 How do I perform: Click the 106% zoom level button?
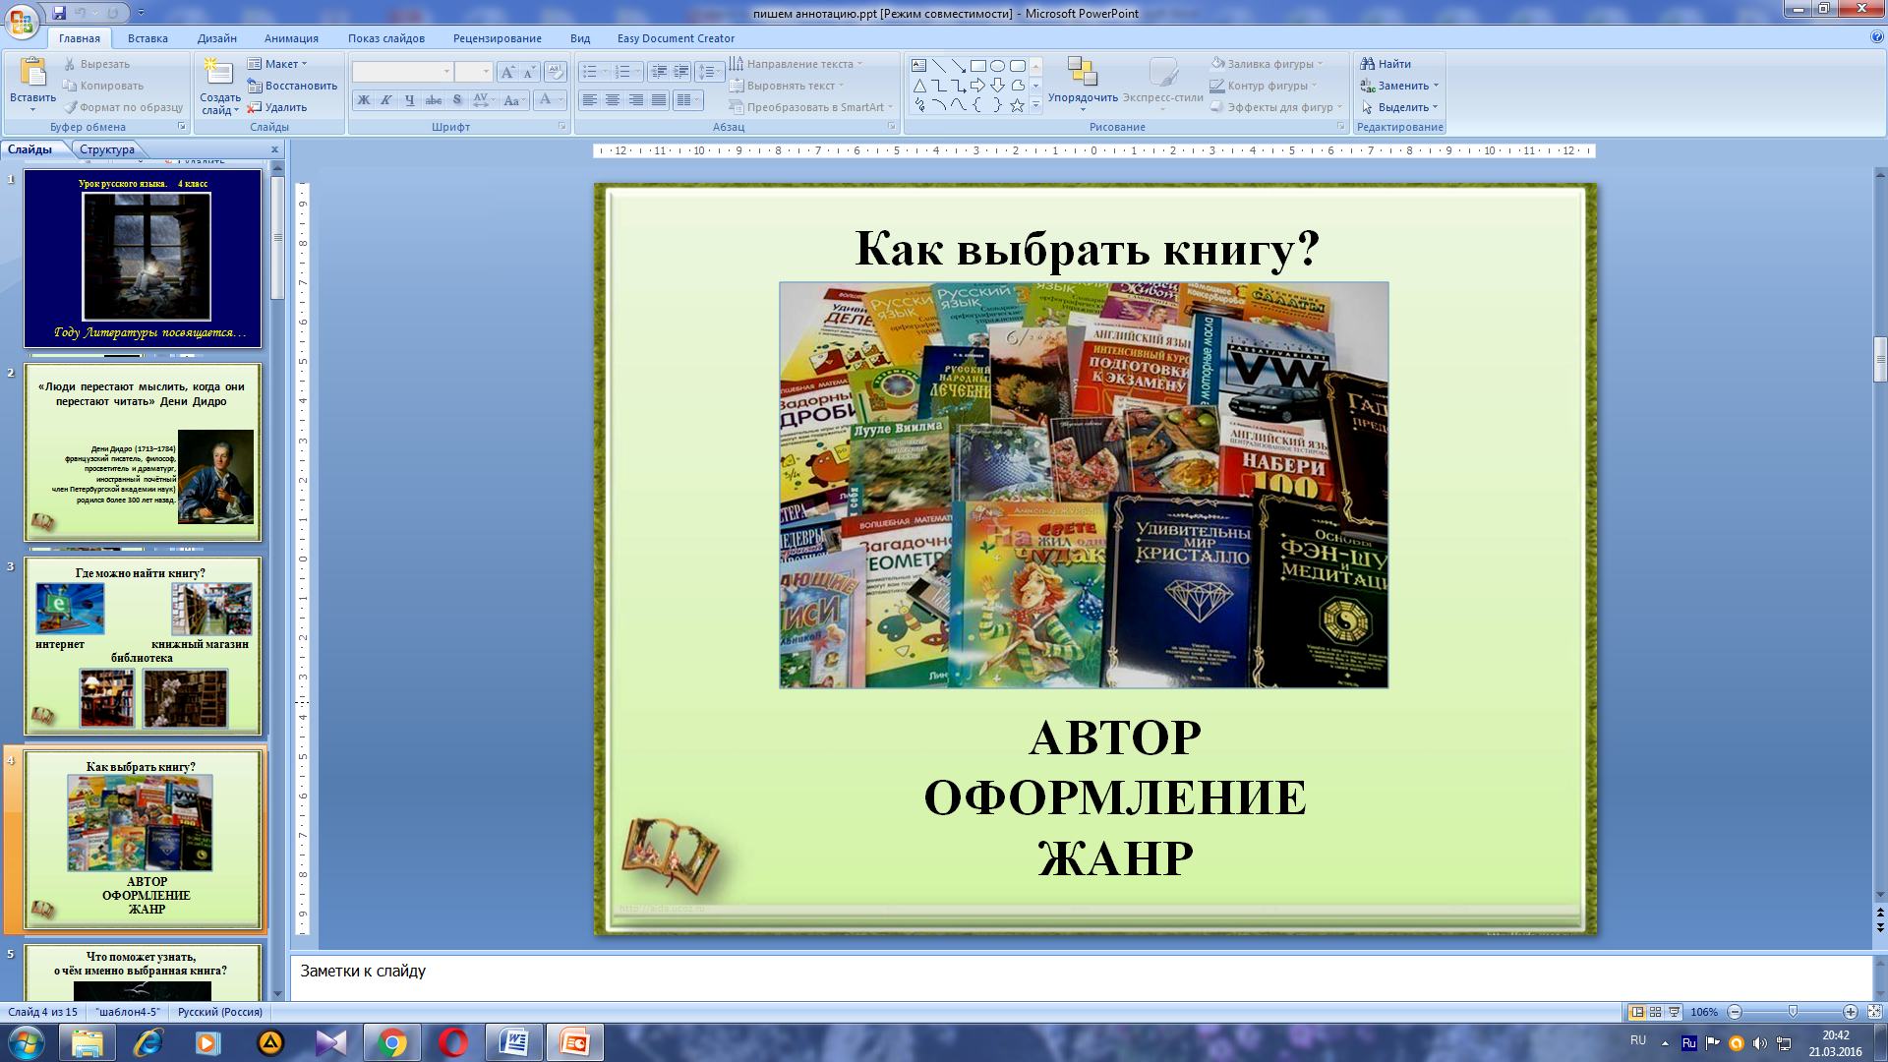(x=1704, y=1012)
